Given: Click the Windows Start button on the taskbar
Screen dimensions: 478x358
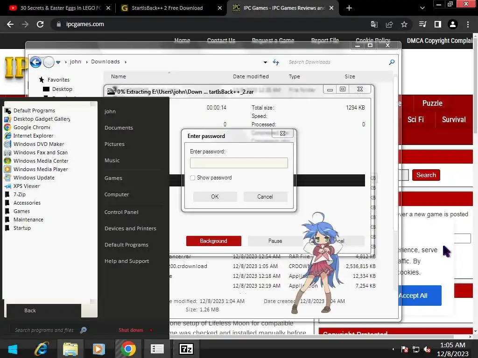Looking at the screenshot, I should (13, 349).
